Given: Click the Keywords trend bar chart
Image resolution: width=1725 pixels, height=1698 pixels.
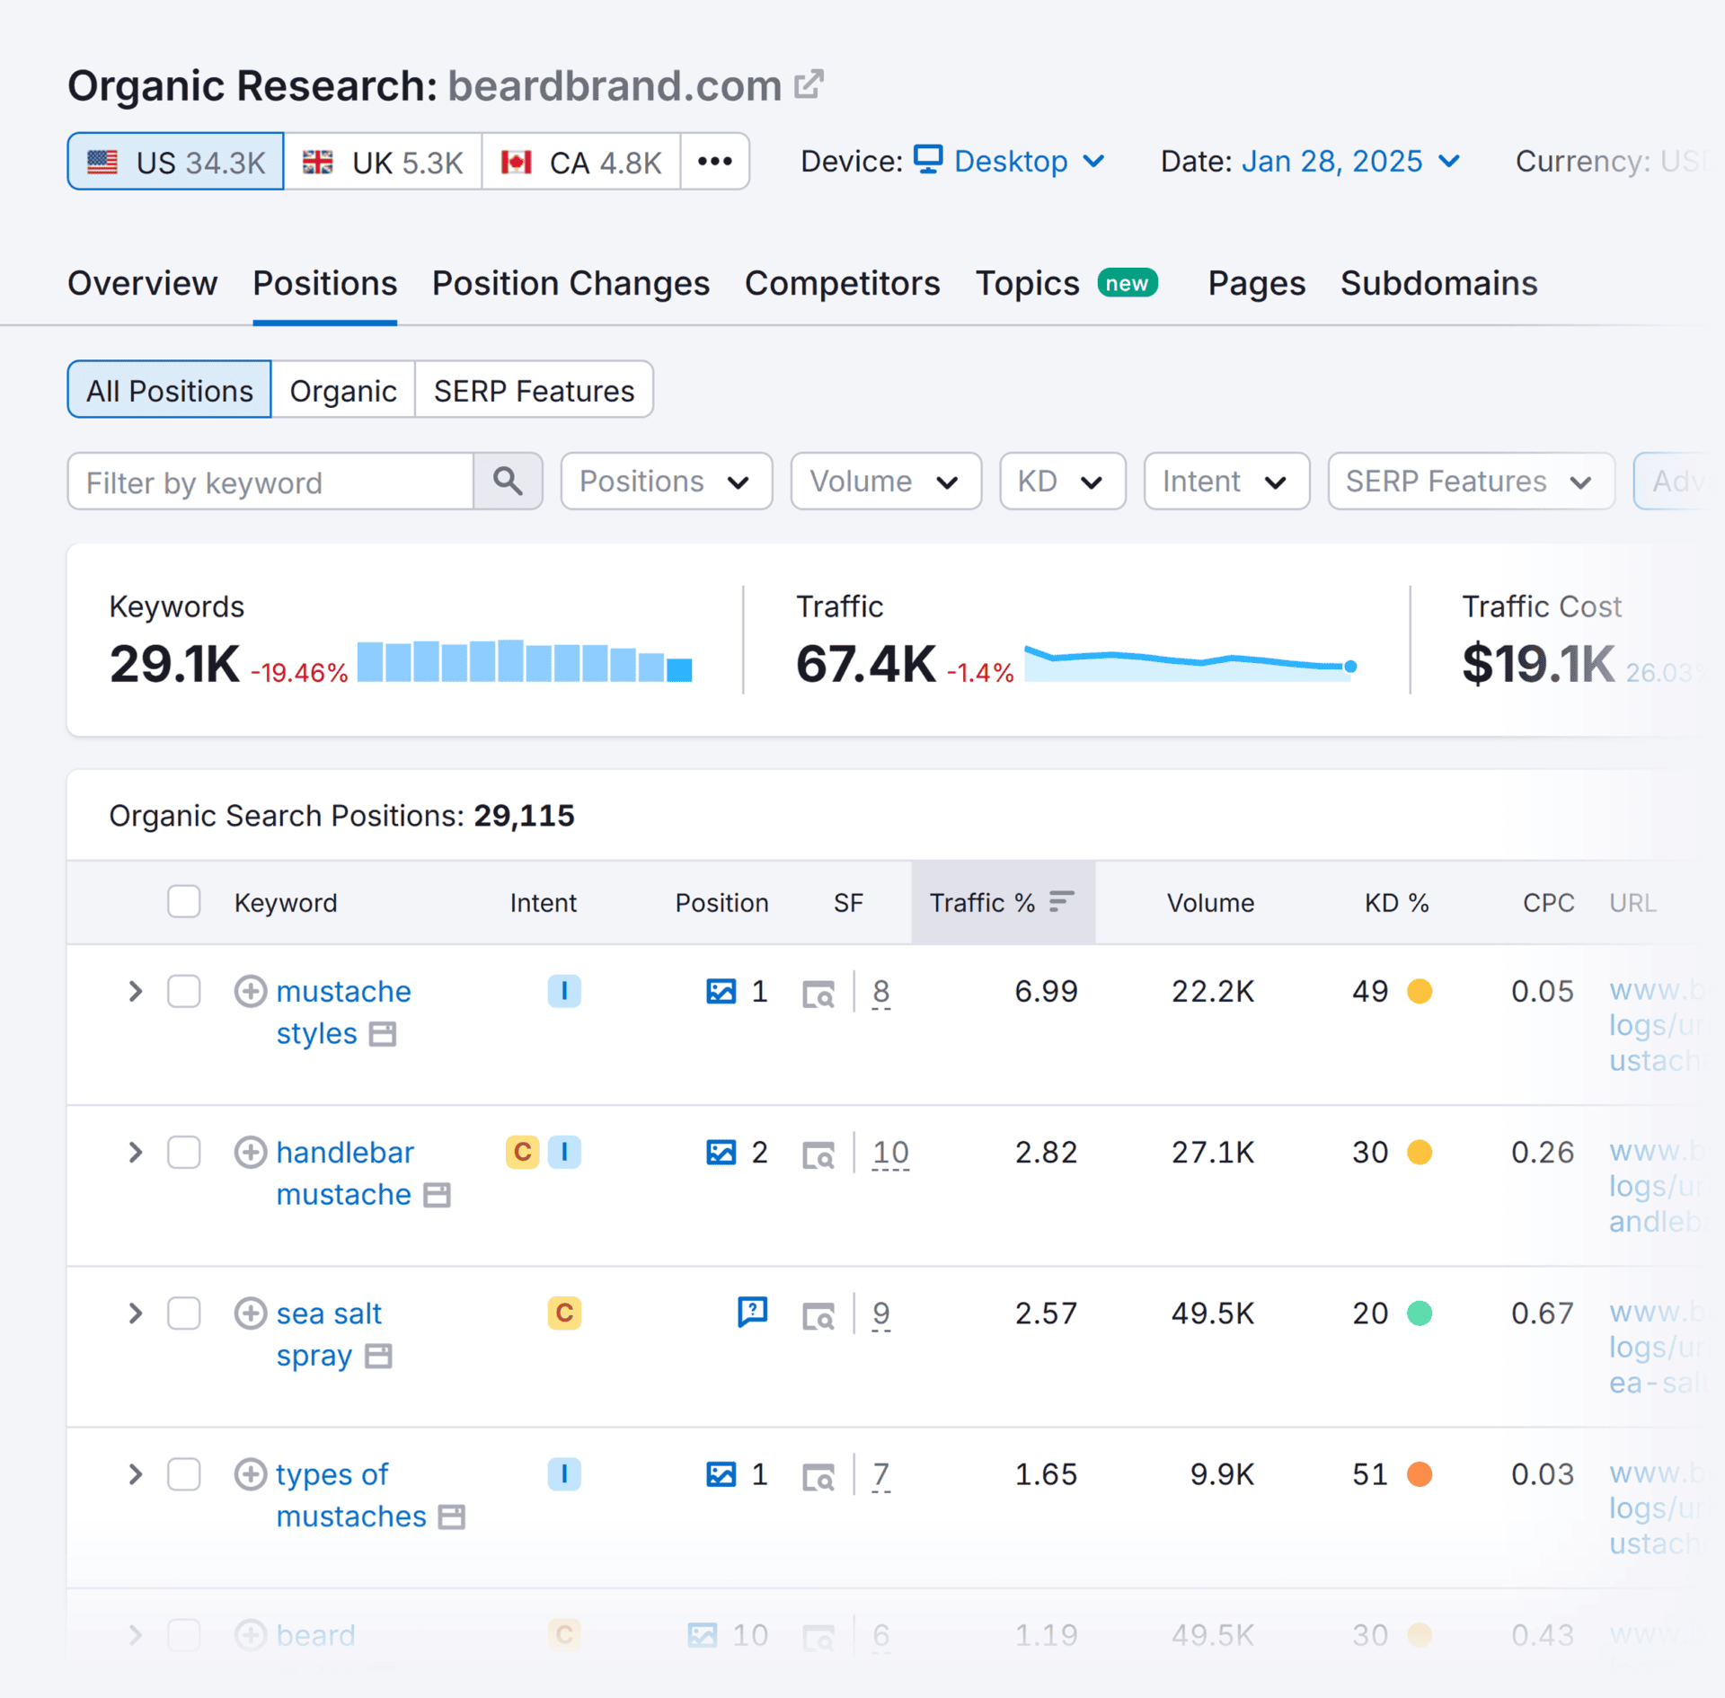Looking at the screenshot, I should pyautogui.click(x=525, y=660).
